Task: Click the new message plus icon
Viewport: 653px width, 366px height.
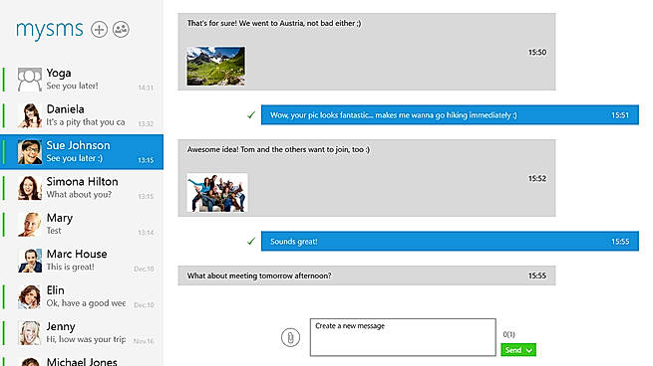Action: pos(99,30)
